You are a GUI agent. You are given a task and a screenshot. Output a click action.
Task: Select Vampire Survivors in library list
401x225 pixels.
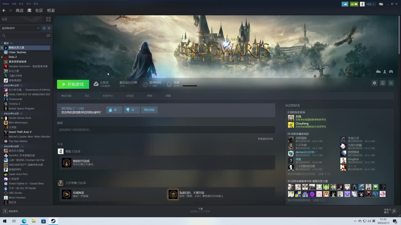click(28, 66)
